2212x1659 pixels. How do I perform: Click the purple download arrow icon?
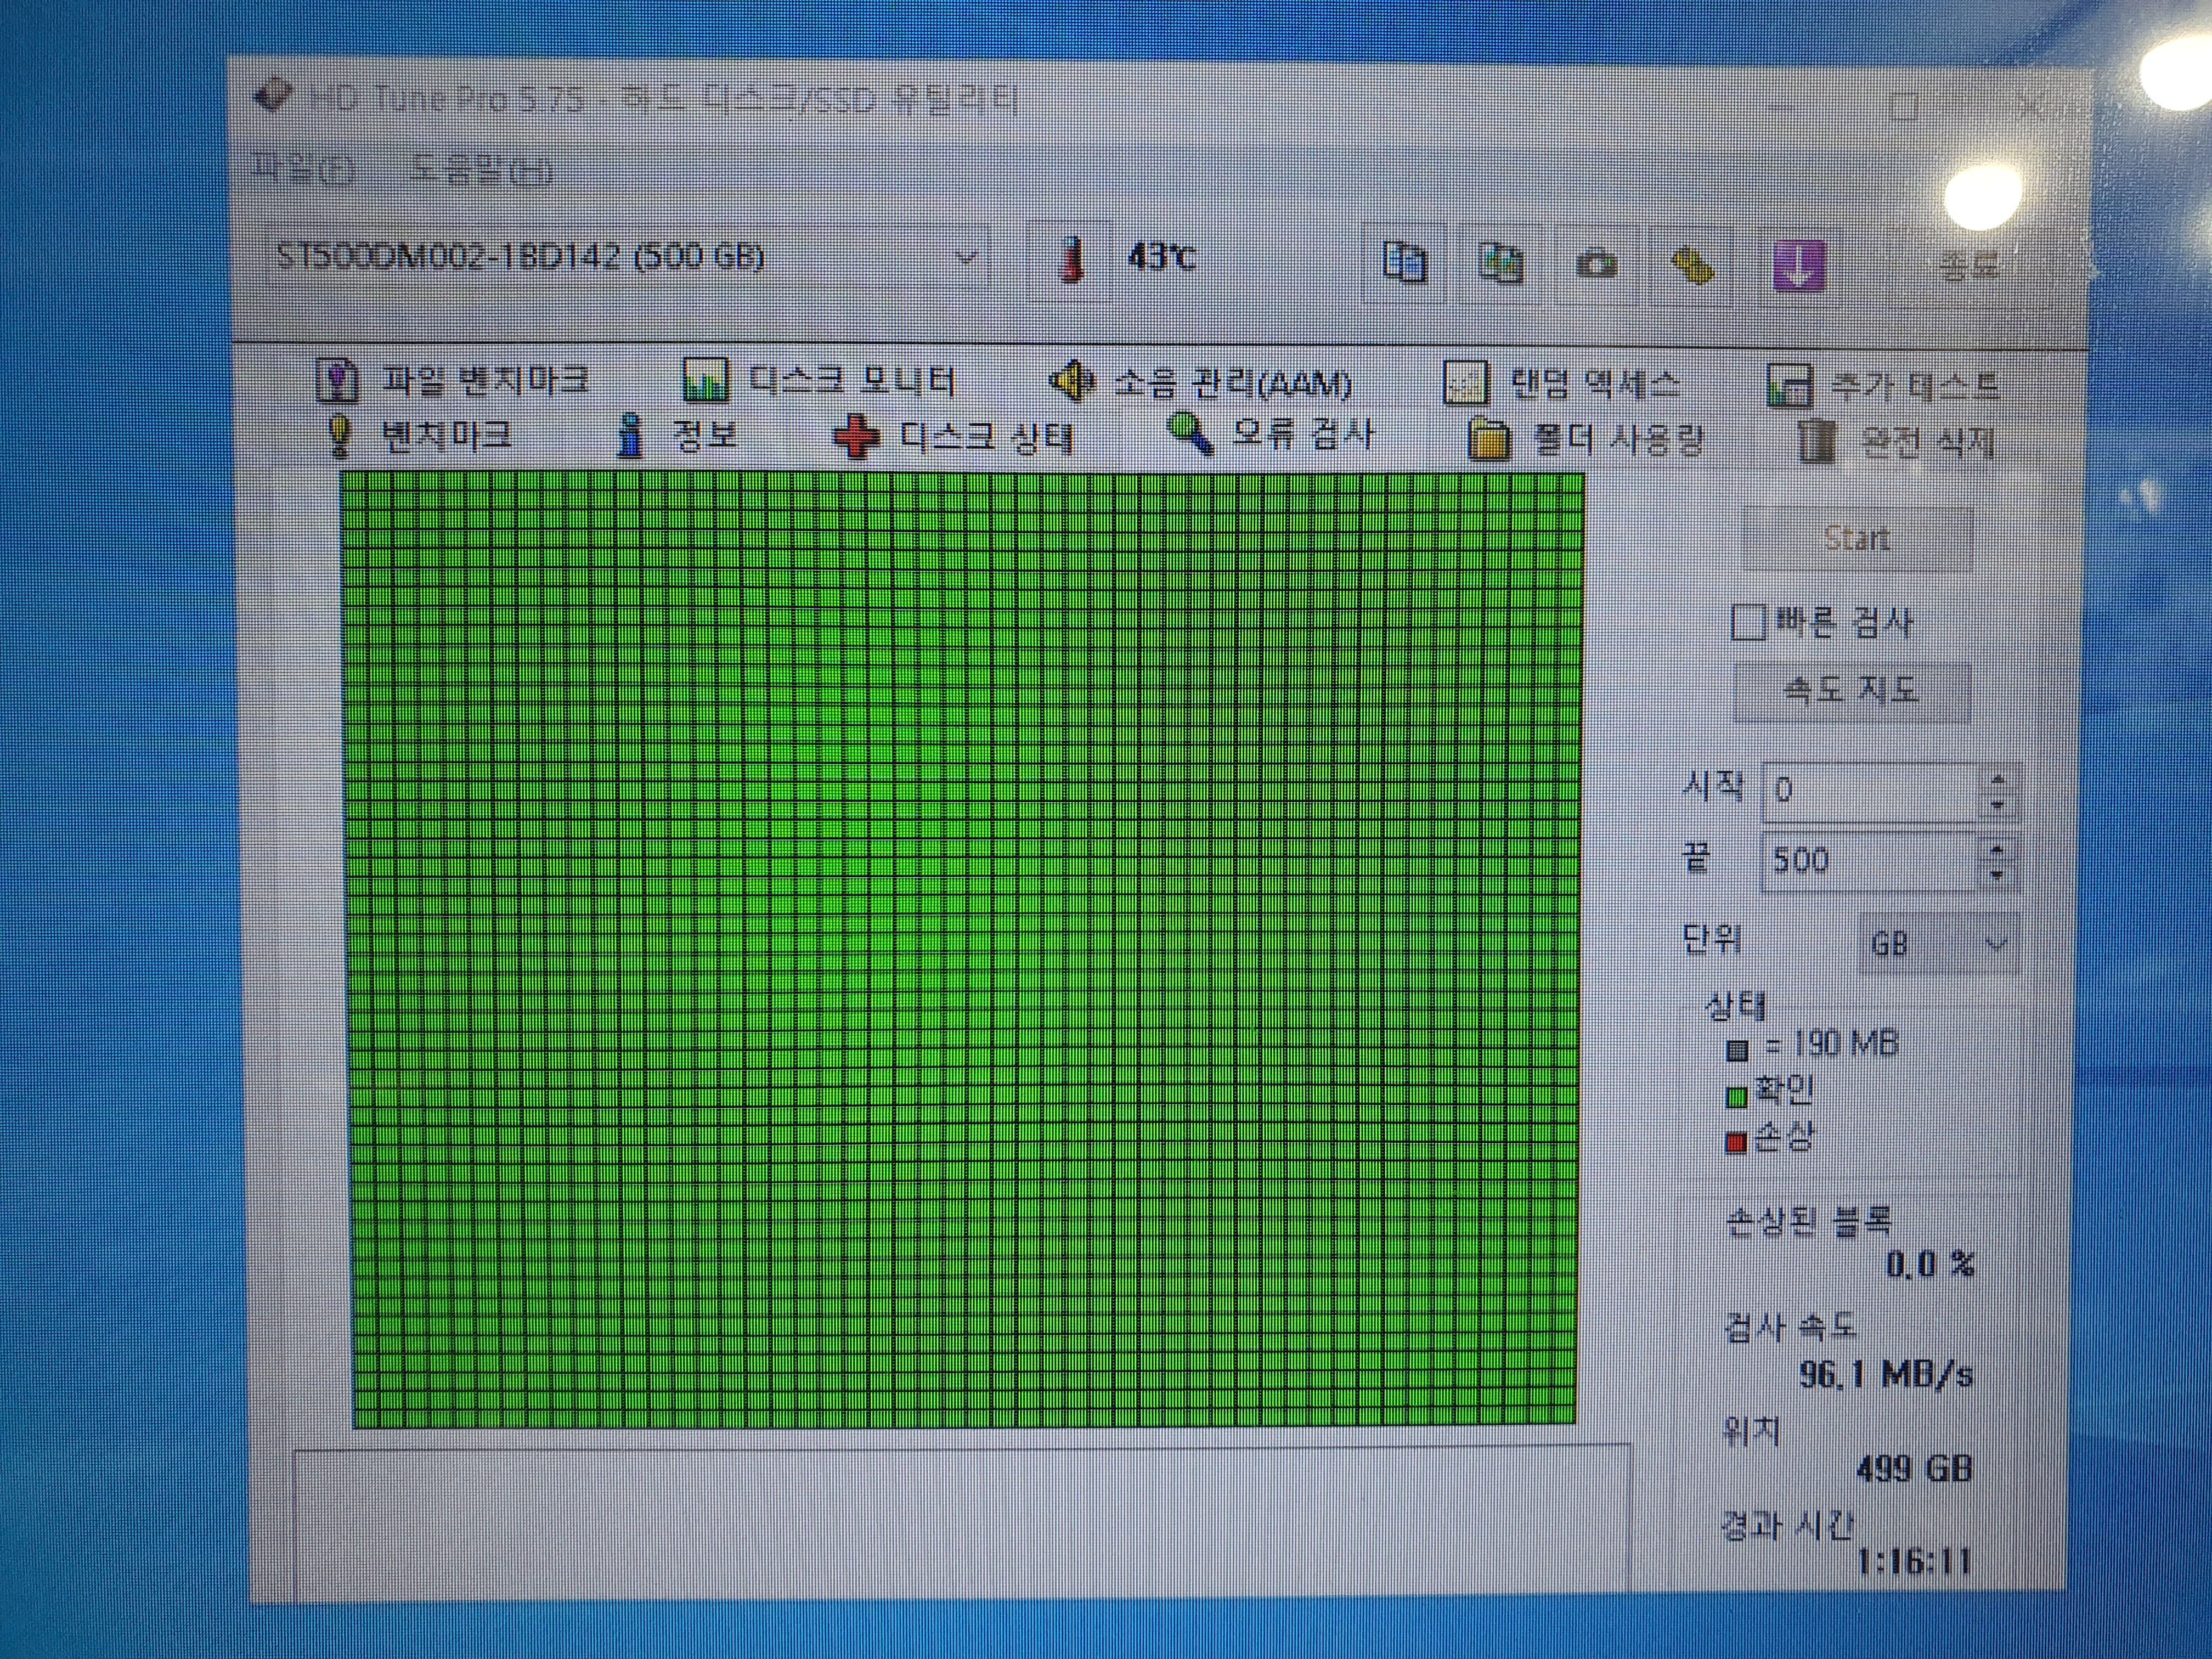[x=1798, y=267]
